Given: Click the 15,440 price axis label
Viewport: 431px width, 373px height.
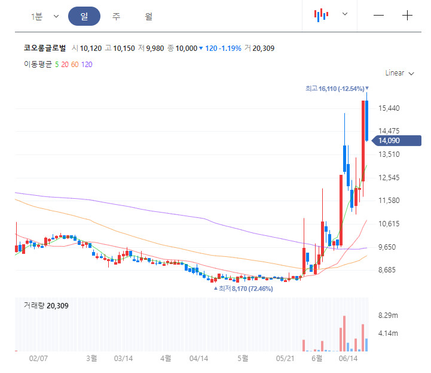Looking at the screenshot, I should point(389,108).
